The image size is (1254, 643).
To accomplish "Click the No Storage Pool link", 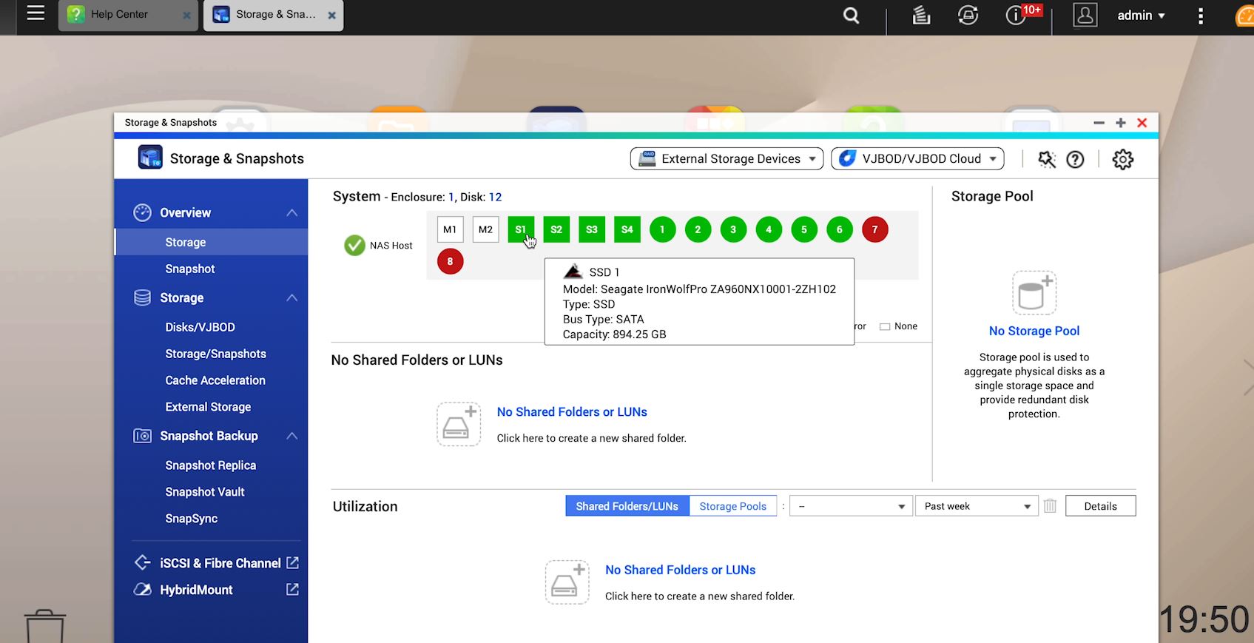I will (1034, 331).
